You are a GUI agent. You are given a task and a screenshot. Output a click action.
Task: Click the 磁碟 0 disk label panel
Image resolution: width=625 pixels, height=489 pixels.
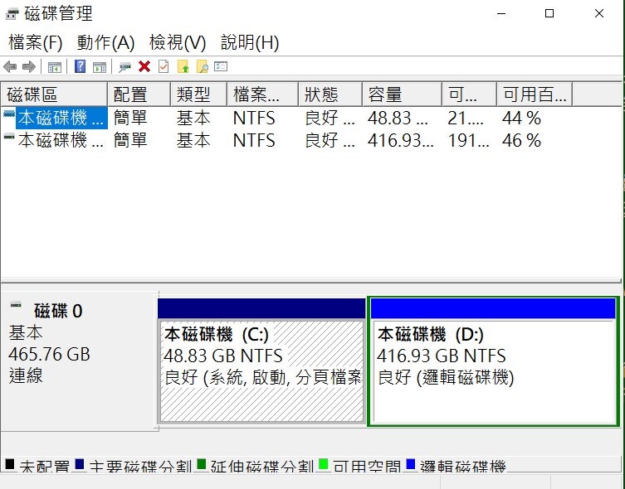point(80,361)
